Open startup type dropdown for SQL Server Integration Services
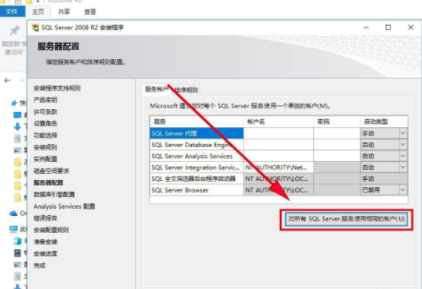 tap(403, 167)
